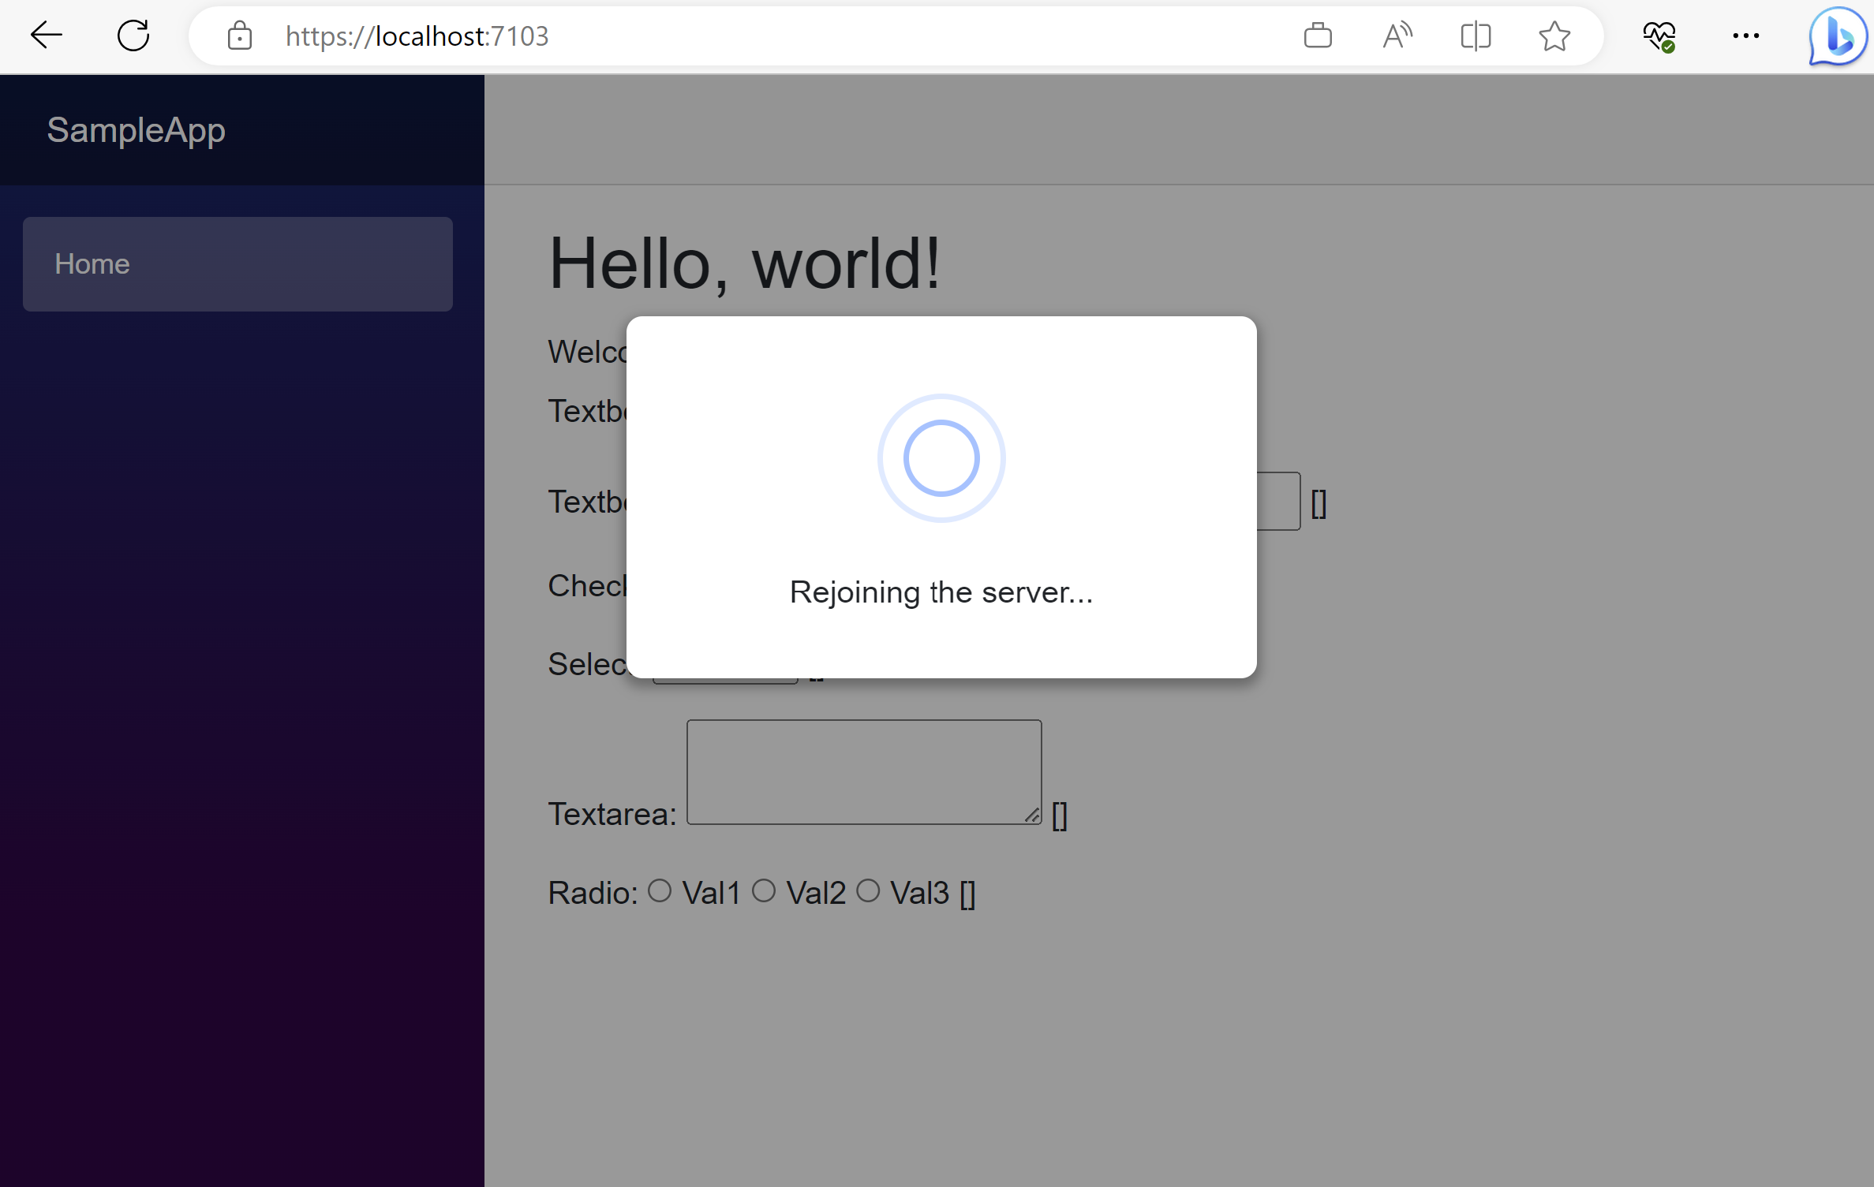Image resolution: width=1874 pixels, height=1187 pixels.
Task: Start Read Aloud from the toolbar
Action: click(1397, 35)
